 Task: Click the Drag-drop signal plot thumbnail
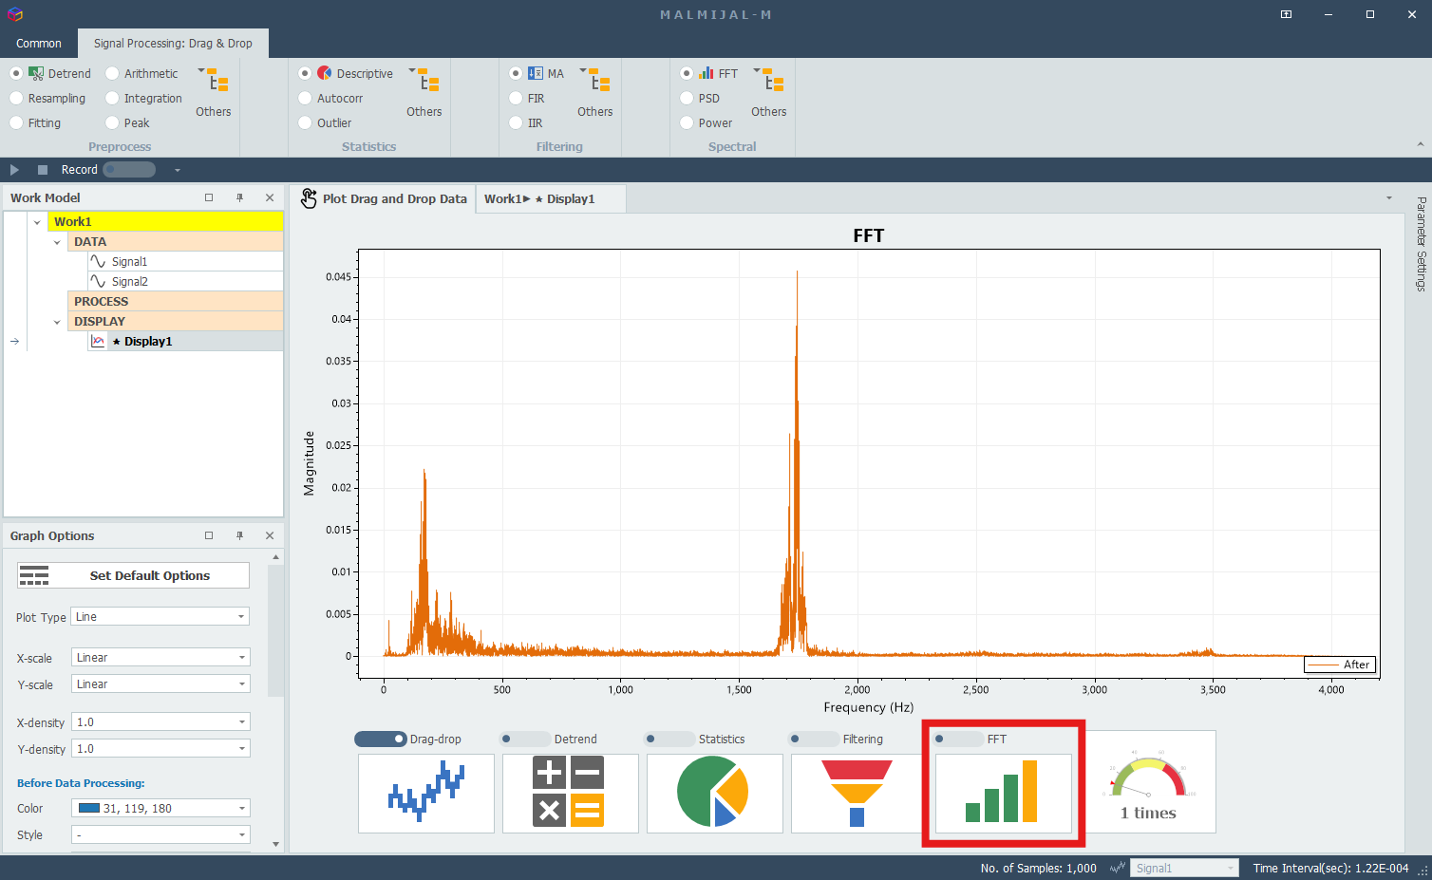pyautogui.click(x=426, y=794)
